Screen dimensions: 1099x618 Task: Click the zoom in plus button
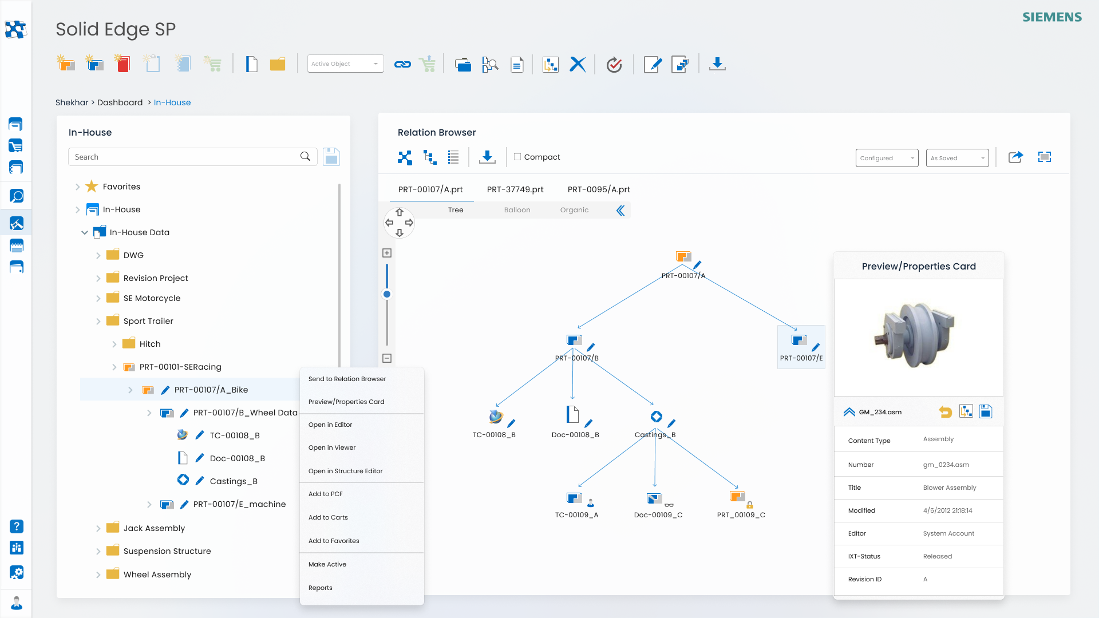(x=387, y=253)
